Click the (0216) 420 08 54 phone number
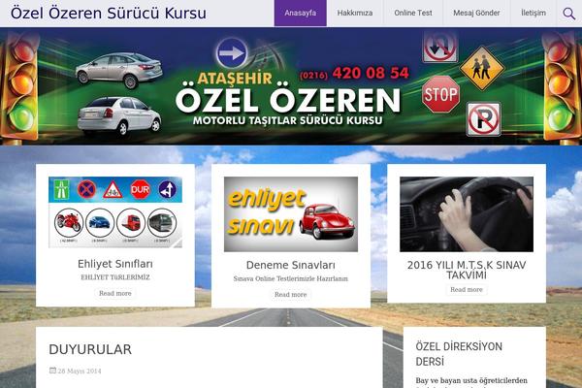 pos(354,73)
